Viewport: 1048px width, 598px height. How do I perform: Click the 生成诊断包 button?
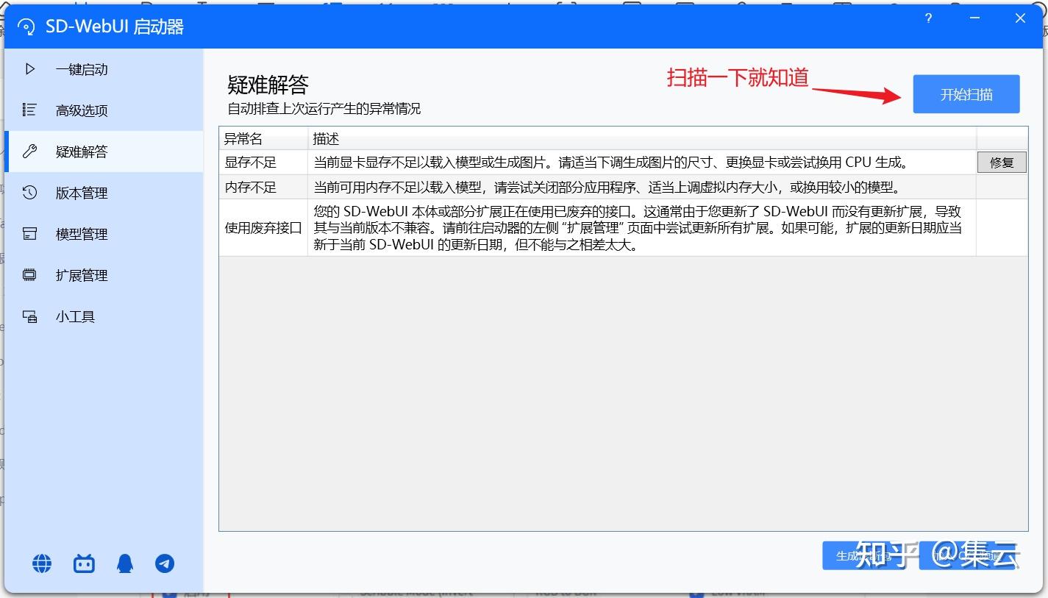click(868, 556)
